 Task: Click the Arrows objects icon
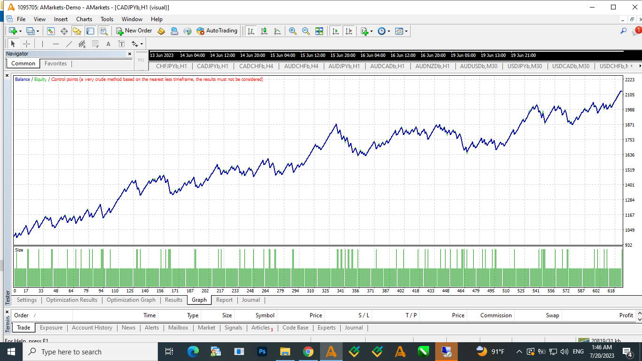pos(134,44)
